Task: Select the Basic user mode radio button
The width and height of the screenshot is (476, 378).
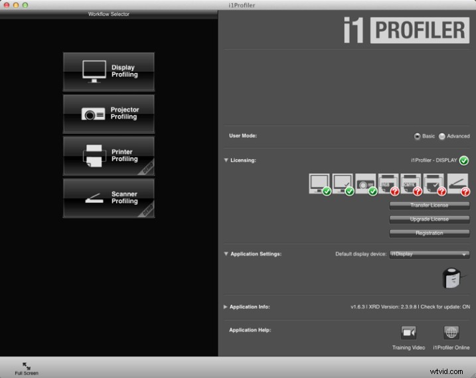Action: click(x=417, y=136)
